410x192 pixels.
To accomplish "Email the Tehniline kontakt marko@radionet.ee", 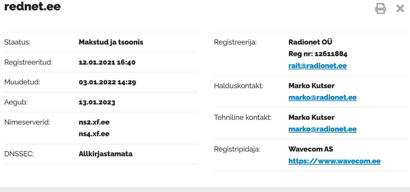I will (322, 129).
